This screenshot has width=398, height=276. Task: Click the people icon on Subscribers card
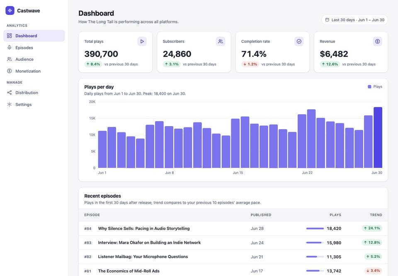click(221, 41)
